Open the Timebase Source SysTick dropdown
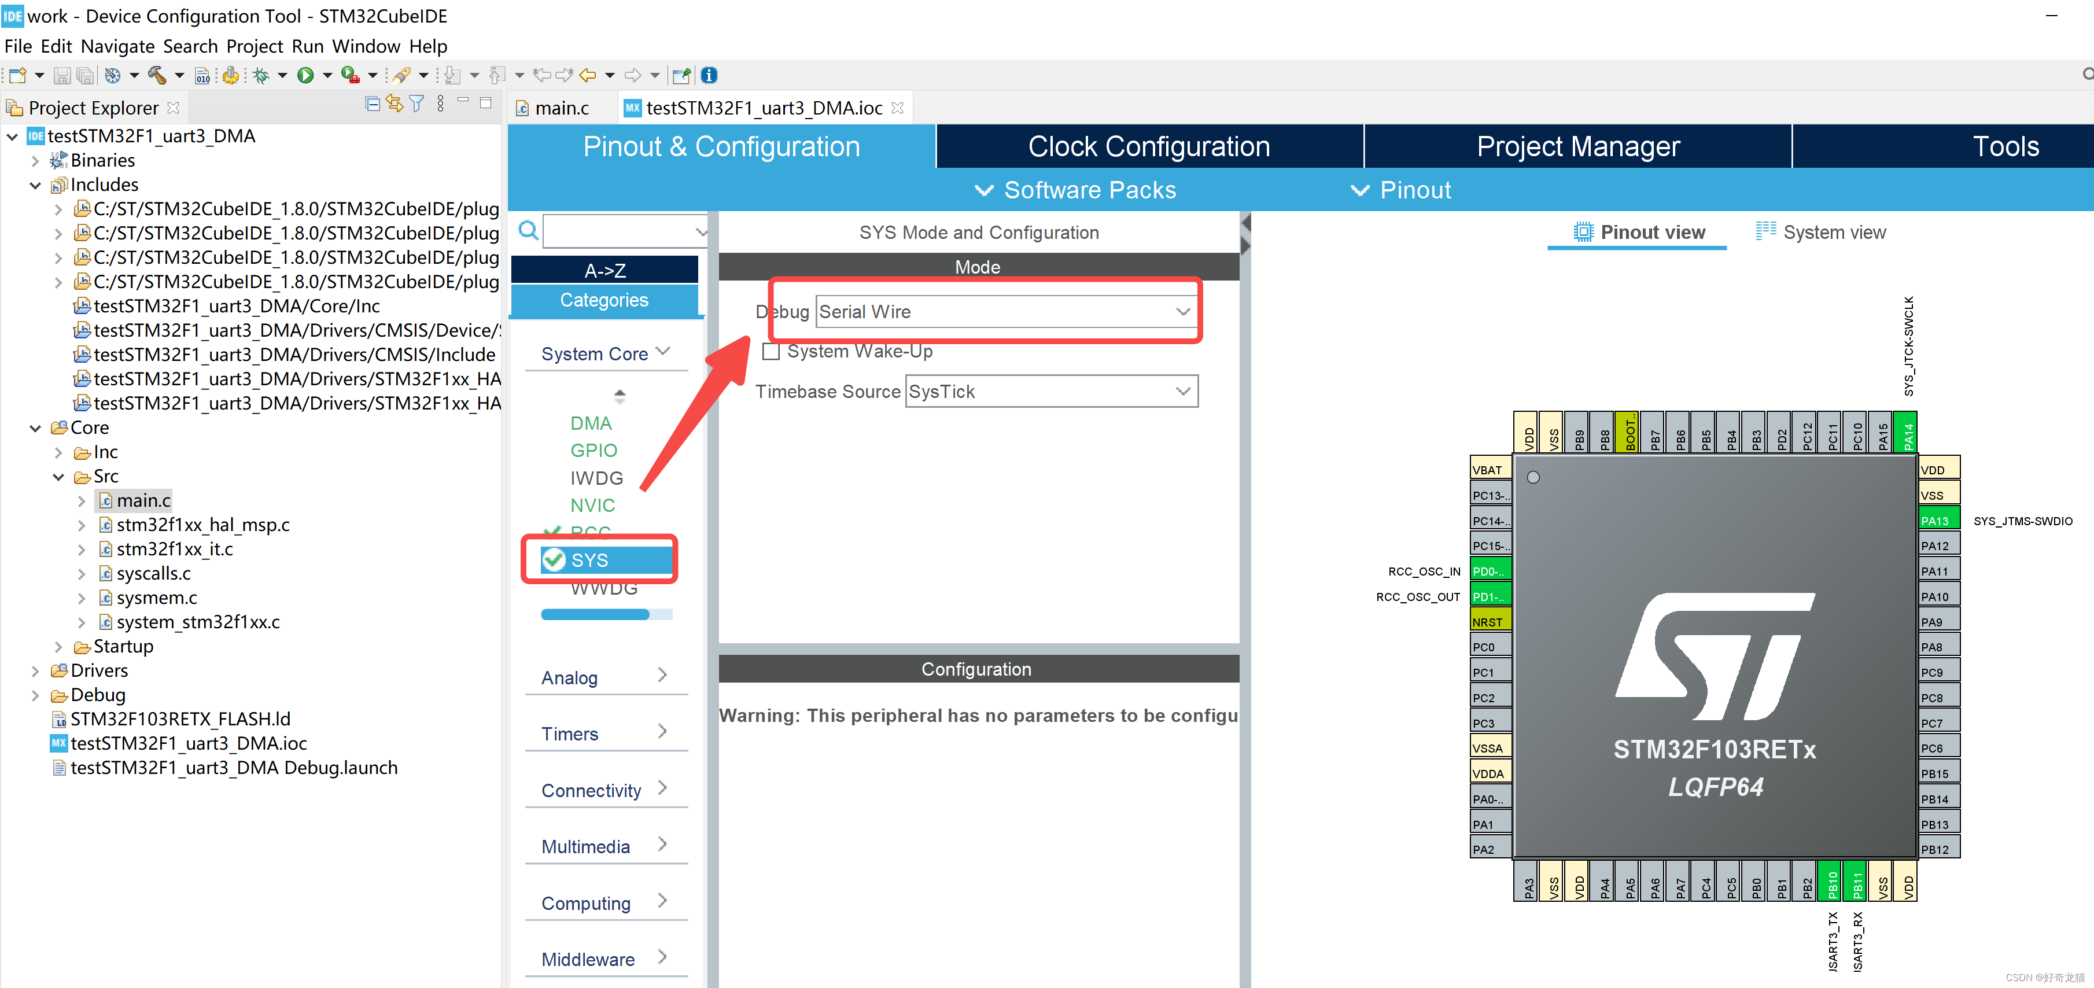 [1050, 391]
